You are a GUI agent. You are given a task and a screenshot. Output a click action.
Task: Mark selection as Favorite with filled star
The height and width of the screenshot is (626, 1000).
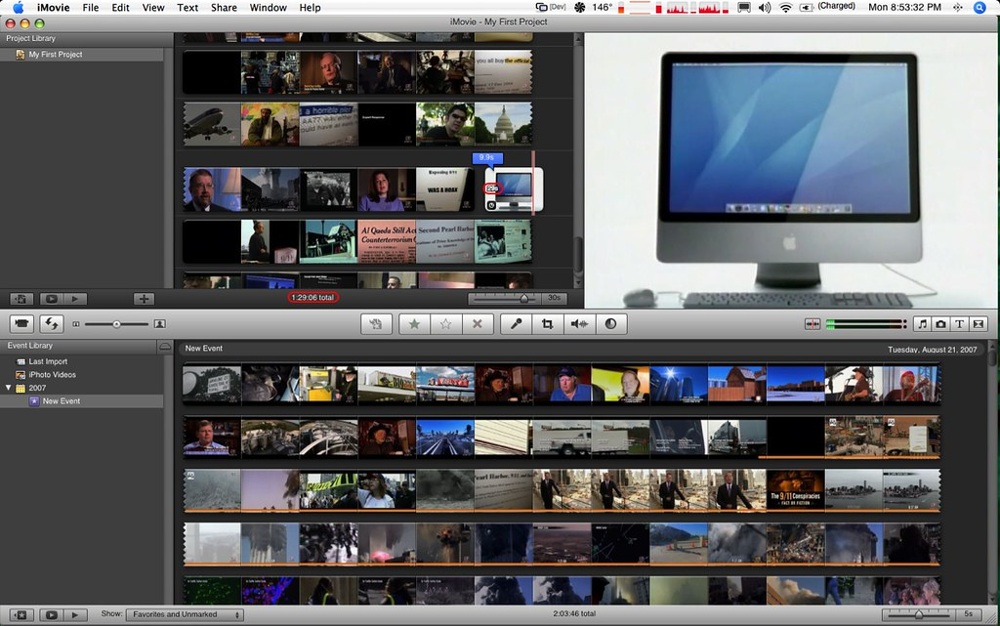click(x=414, y=324)
